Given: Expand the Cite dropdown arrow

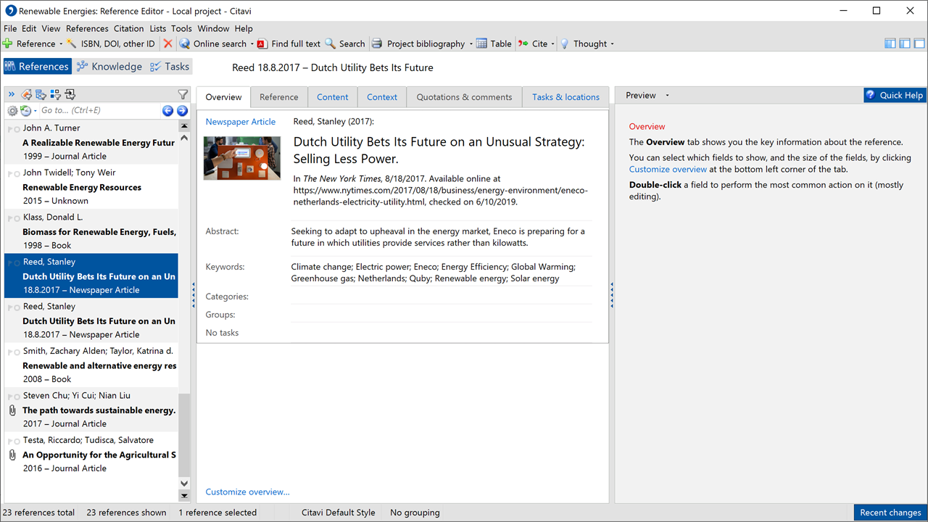Looking at the screenshot, I should coord(553,44).
